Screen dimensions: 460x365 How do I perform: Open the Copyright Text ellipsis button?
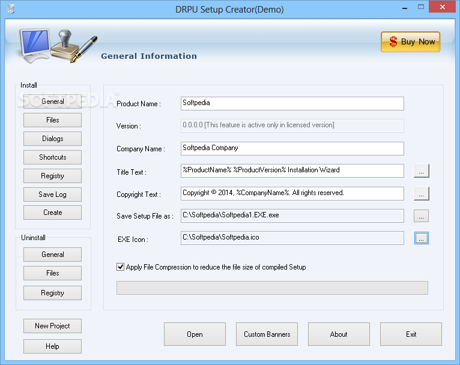coord(422,194)
